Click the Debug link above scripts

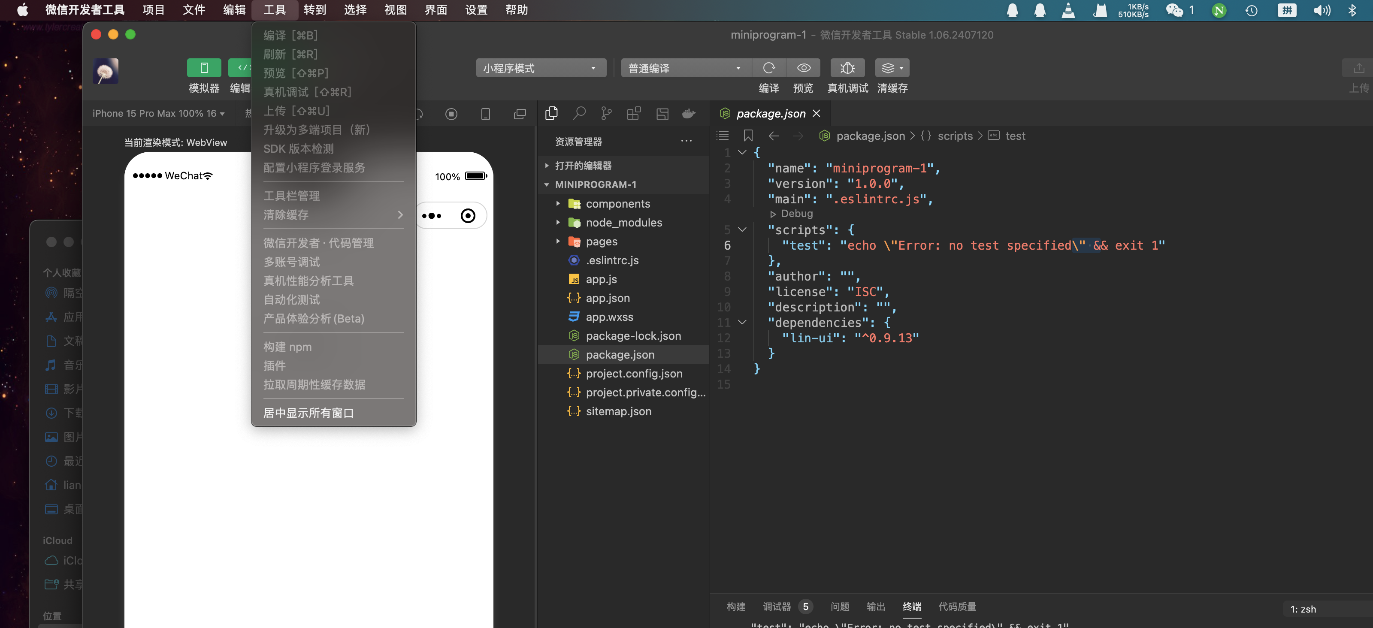(796, 214)
